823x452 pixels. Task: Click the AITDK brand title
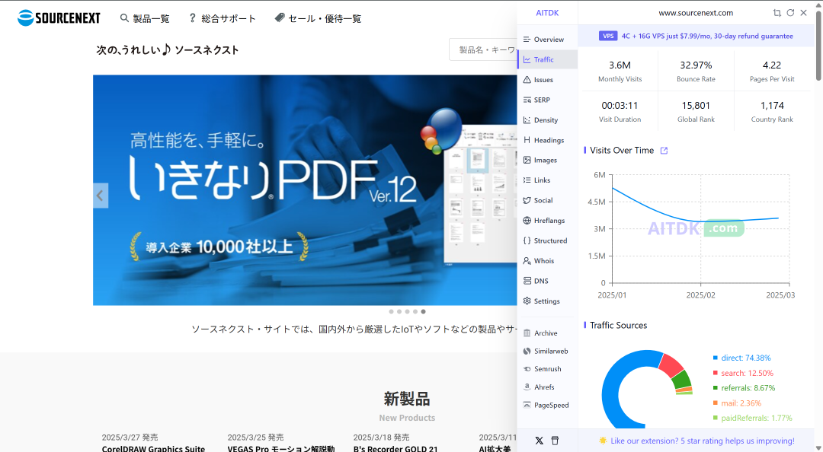pyautogui.click(x=547, y=13)
